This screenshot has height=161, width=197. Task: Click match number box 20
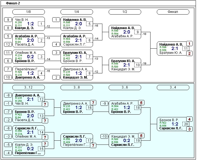pos(186,124)
